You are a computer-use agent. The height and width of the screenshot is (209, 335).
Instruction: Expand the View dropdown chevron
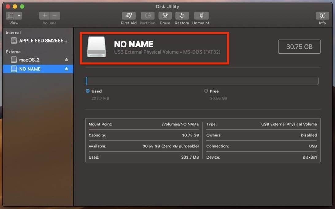[19, 16]
